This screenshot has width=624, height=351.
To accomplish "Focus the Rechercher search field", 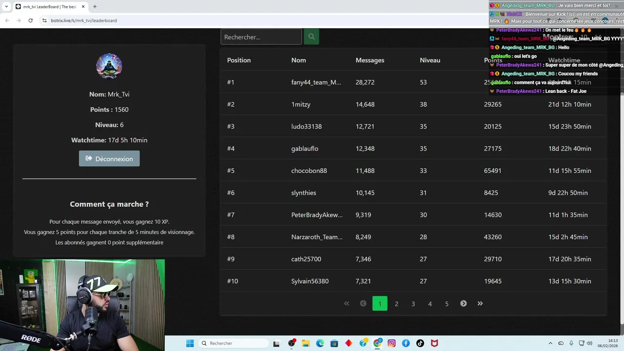I will pyautogui.click(x=261, y=37).
